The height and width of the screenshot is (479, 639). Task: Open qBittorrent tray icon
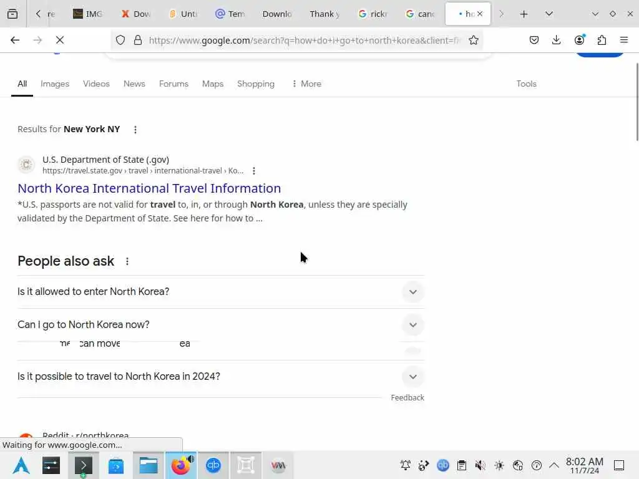tap(443, 465)
